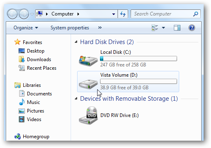This screenshot has height=148, width=211.
Task: Open the recent pages dropdown arrow
Action: coord(32,14)
